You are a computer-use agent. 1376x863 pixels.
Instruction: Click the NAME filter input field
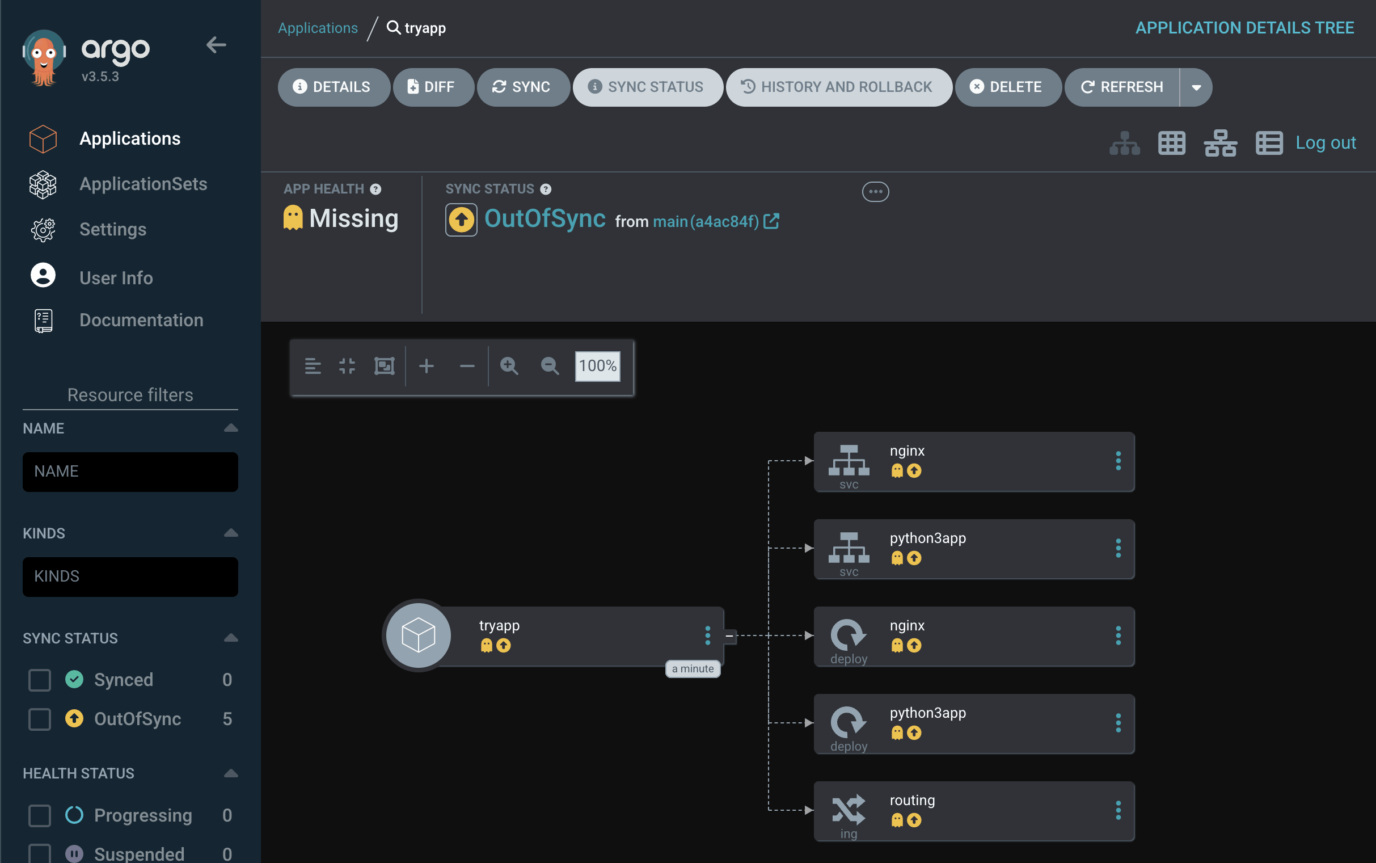click(130, 472)
